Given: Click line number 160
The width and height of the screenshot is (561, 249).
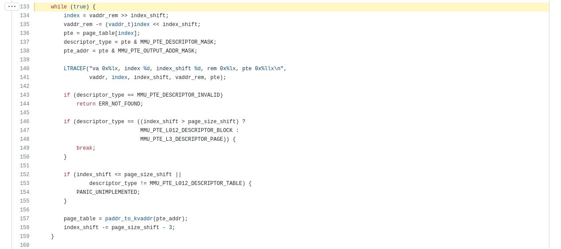Looking at the screenshot, I should coord(25,245).
